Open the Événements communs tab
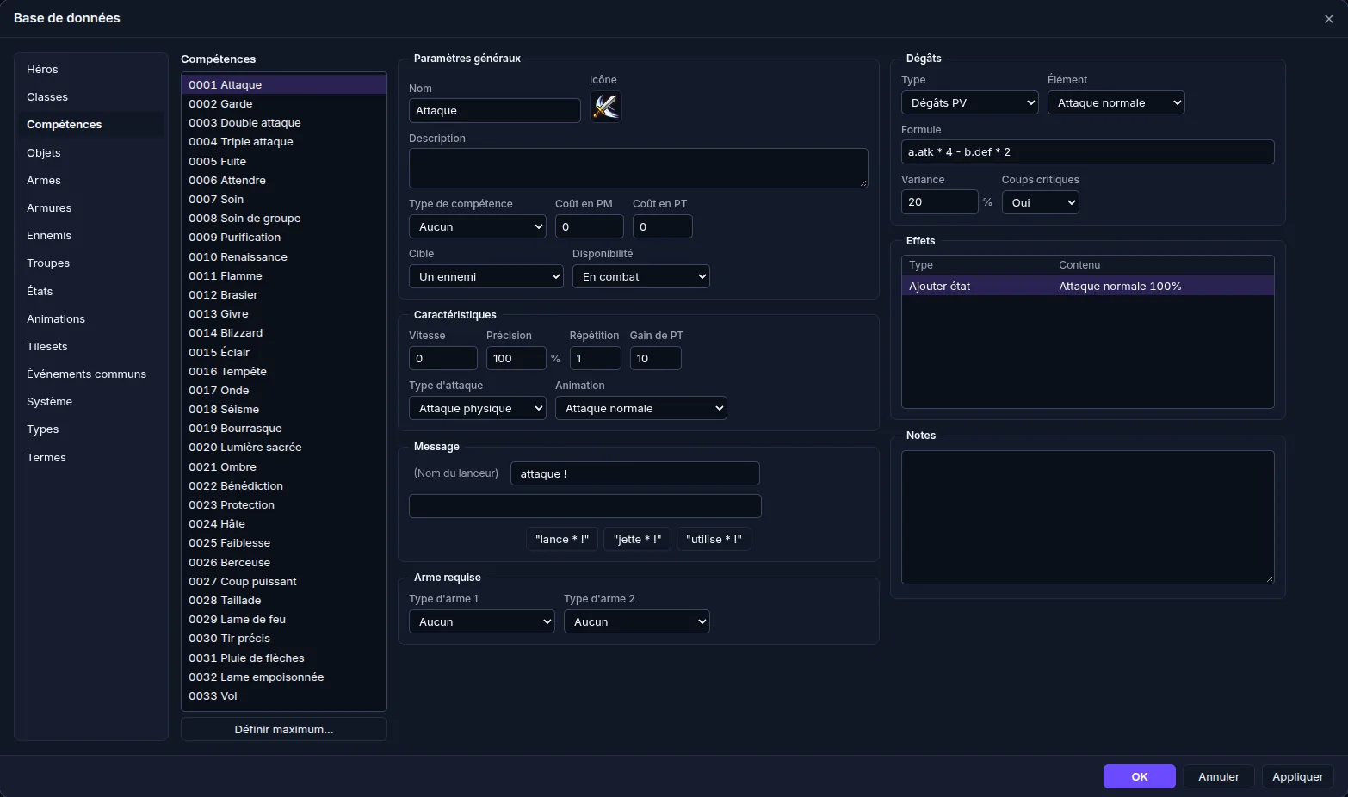The image size is (1348, 797). 91,374
